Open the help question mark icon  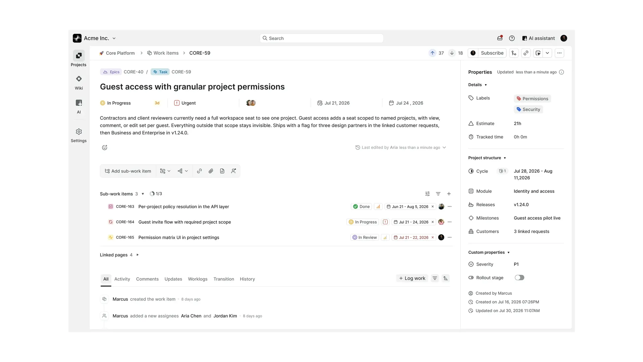click(512, 38)
